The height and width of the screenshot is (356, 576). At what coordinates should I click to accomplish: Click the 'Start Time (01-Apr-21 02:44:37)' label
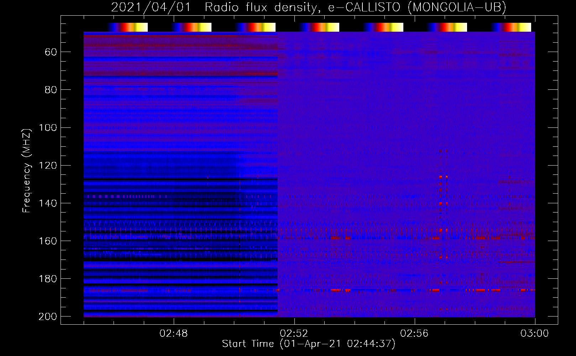tap(309, 344)
